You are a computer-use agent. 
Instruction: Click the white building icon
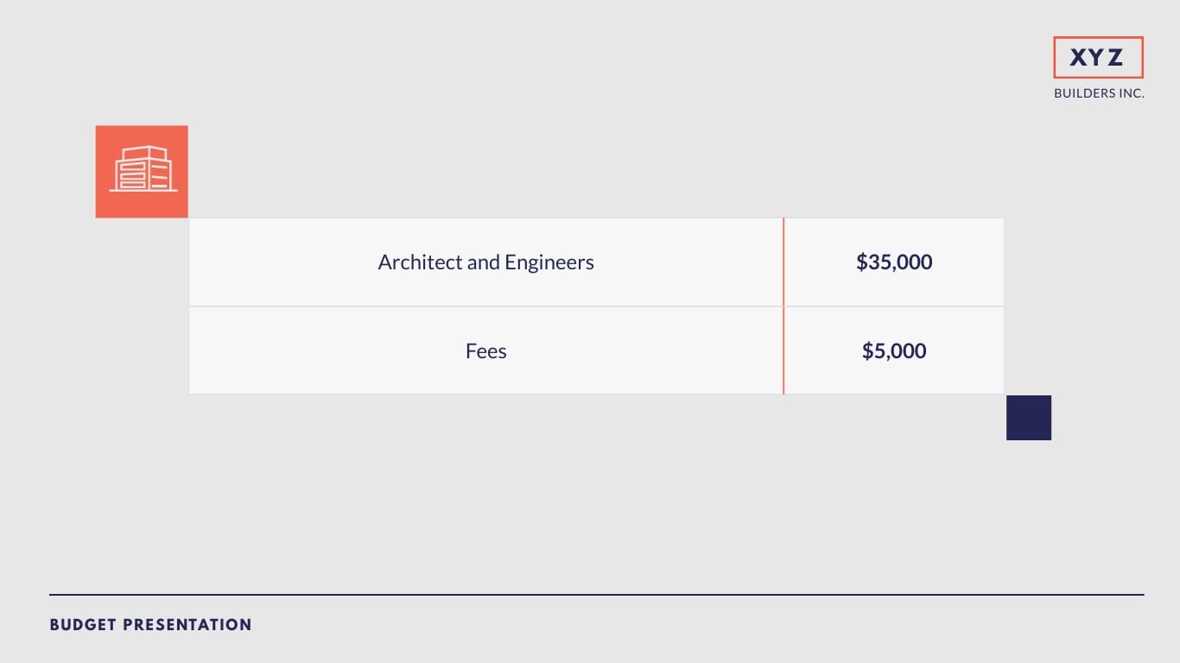click(x=143, y=168)
